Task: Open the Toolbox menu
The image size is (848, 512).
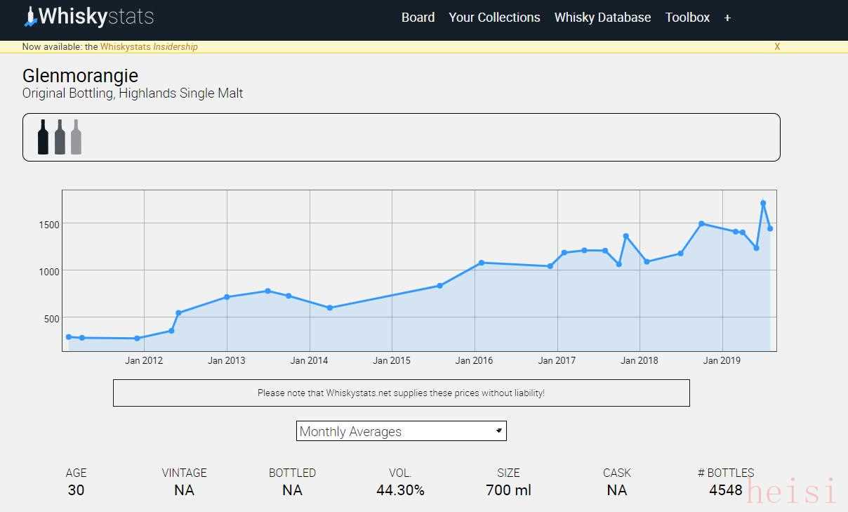Action: (x=687, y=18)
